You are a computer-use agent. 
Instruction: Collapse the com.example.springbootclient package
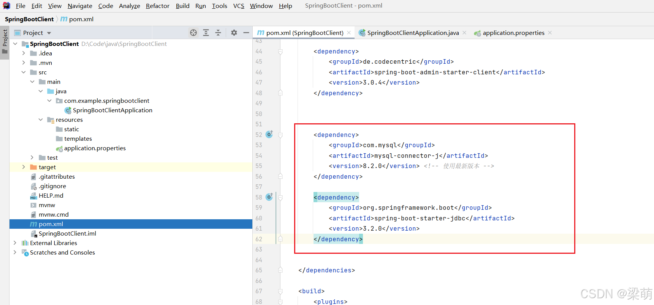click(x=49, y=101)
